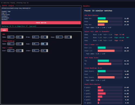Decrease Asian Handicap Away tolerance down arrow
This screenshot has width=135, height=105.
[47, 45]
